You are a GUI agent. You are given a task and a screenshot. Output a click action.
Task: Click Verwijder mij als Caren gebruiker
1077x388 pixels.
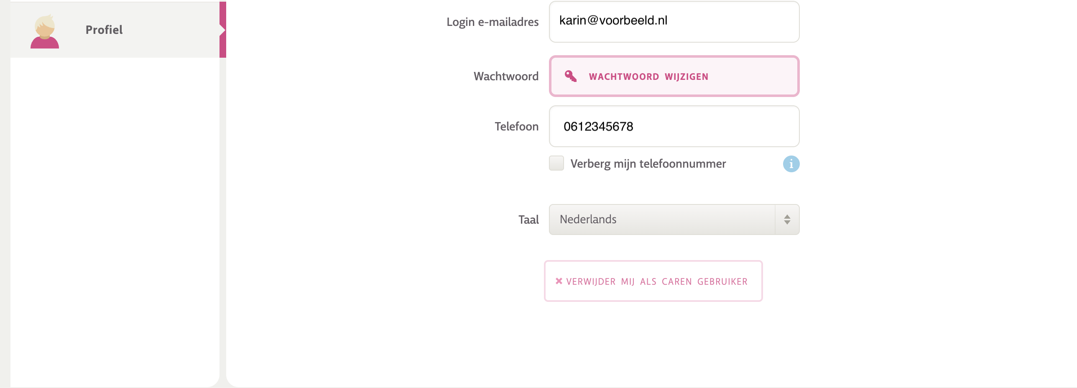(x=653, y=281)
